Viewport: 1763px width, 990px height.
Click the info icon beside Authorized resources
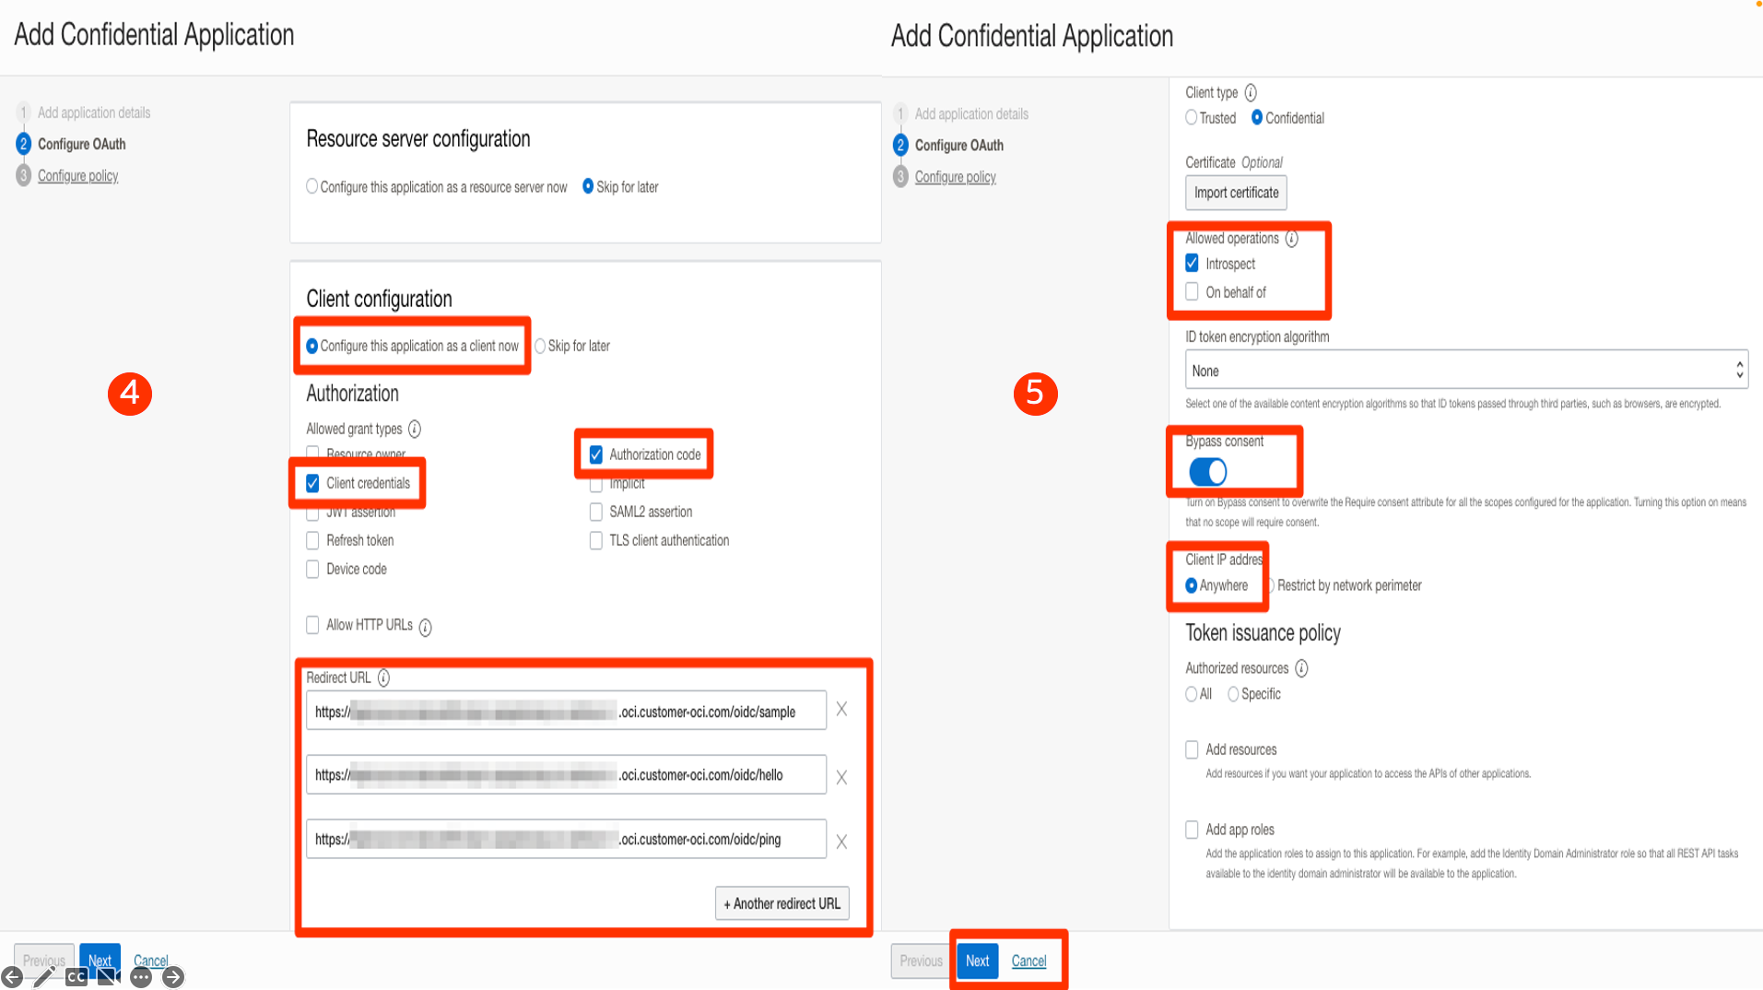click(1300, 668)
